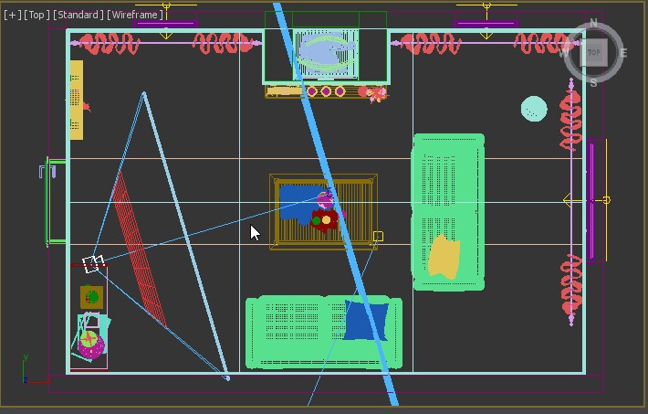The image size is (648, 414).
Task: Select the blue pillow on the sofa
Action: click(364, 320)
